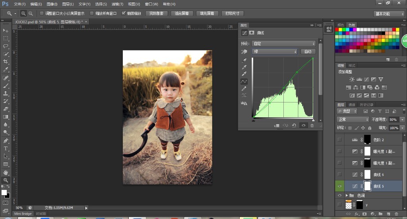Choose zoom-out mode in options bar

tap(31, 13)
